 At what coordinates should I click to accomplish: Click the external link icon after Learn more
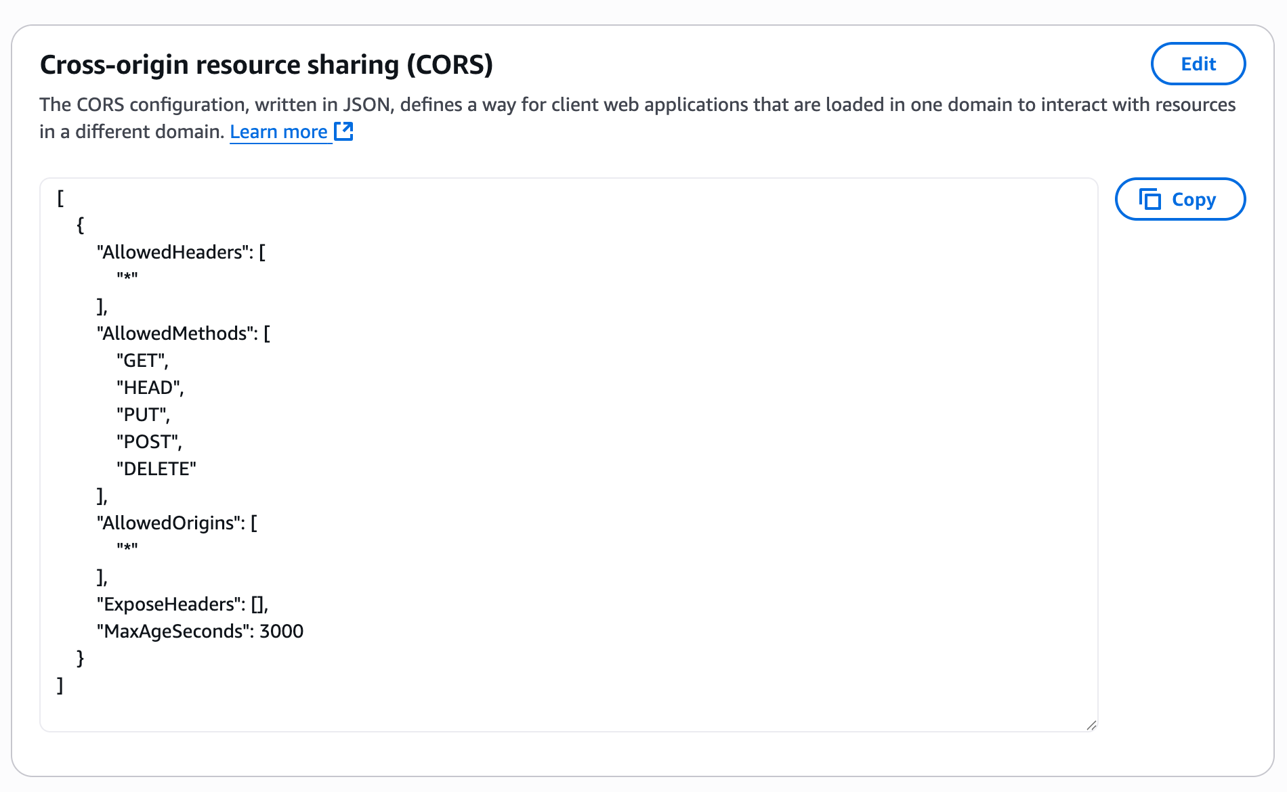coord(344,131)
